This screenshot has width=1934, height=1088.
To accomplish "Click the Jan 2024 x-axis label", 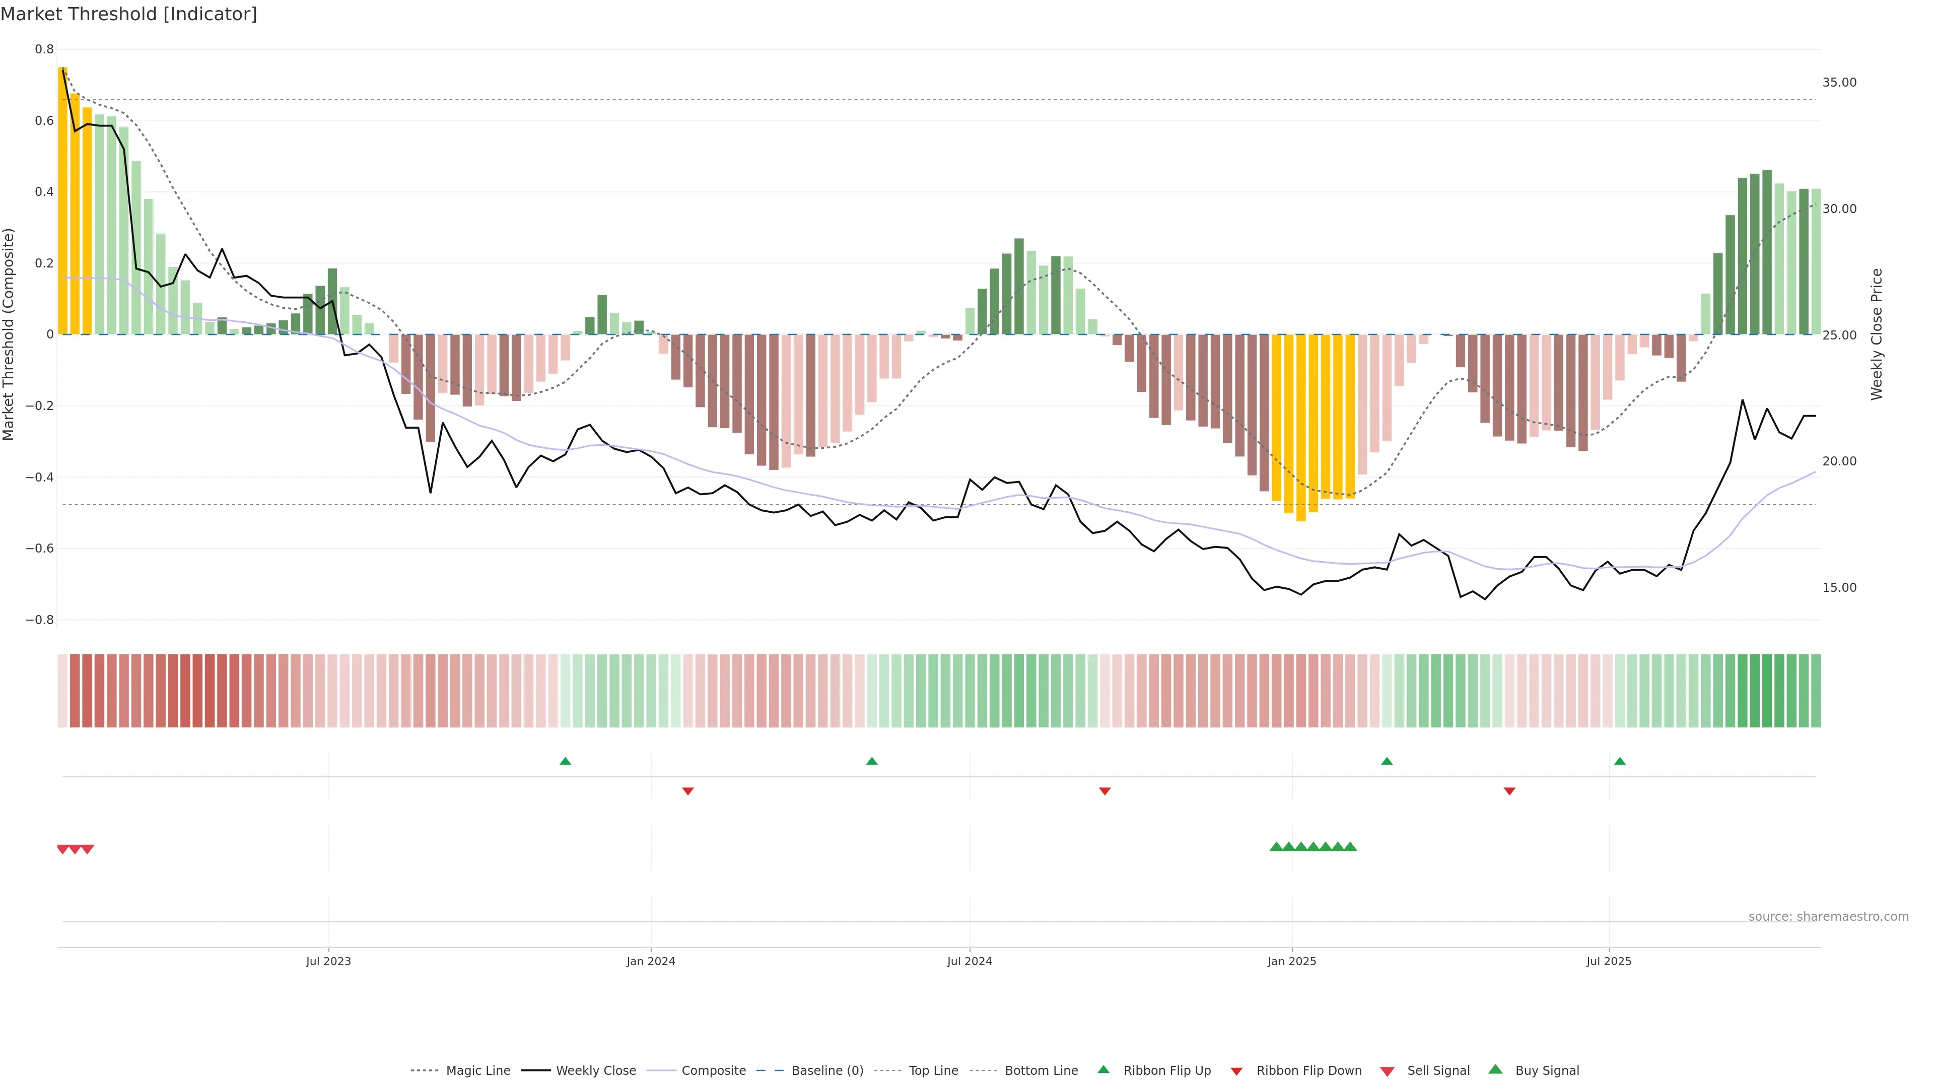I will [x=651, y=961].
